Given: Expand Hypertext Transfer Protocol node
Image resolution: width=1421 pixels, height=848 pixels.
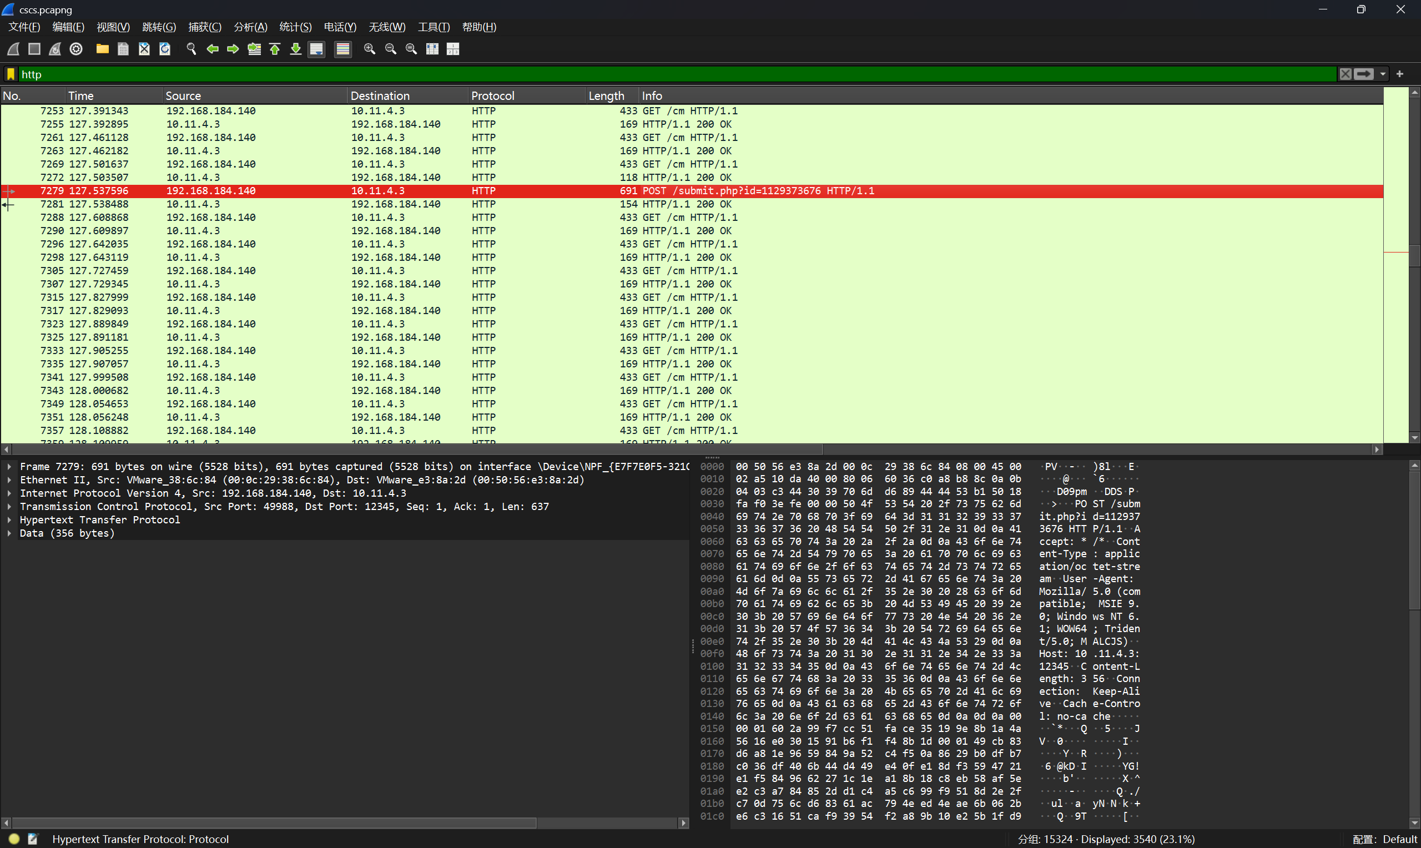Looking at the screenshot, I should point(9,520).
